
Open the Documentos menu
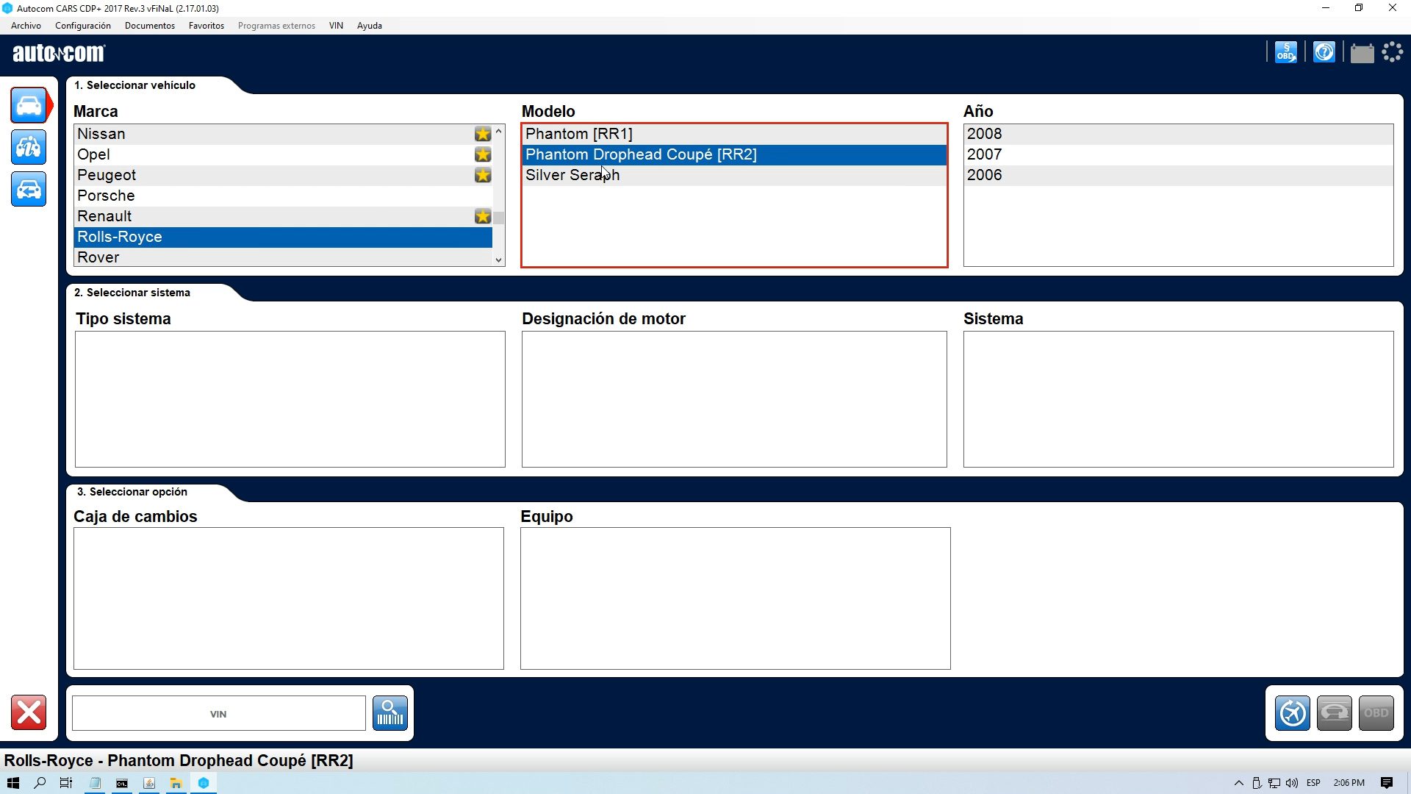click(x=149, y=26)
